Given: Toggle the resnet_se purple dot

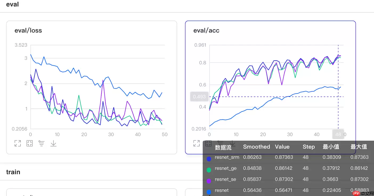Looking at the screenshot, I should tap(209, 181).
